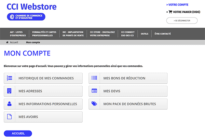Click the tags icon for raw data pack
This screenshot has height=139, width=205.
pos(94,104)
